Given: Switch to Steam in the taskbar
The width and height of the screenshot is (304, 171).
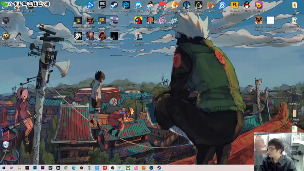Looking at the screenshot, I should (x=159, y=168).
